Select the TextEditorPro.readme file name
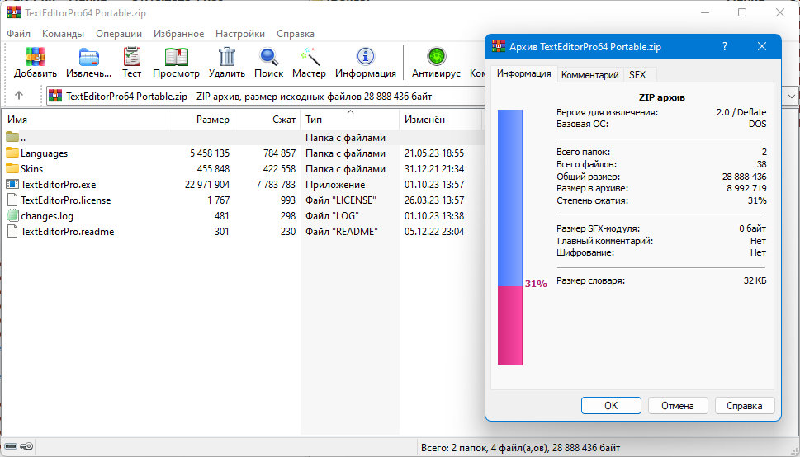The height and width of the screenshot is (457, 800). click(68, 231)
